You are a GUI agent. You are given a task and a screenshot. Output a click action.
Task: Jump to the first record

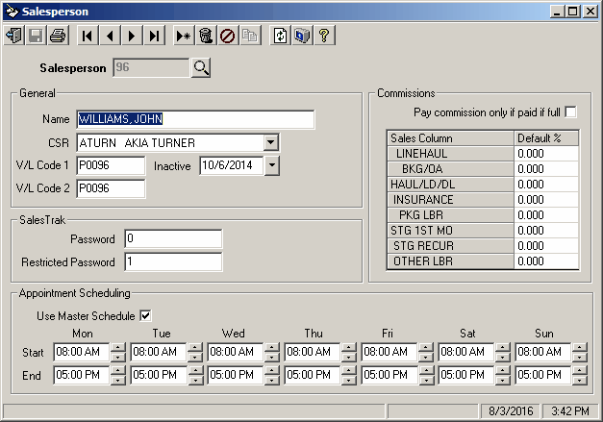(88, 37)
